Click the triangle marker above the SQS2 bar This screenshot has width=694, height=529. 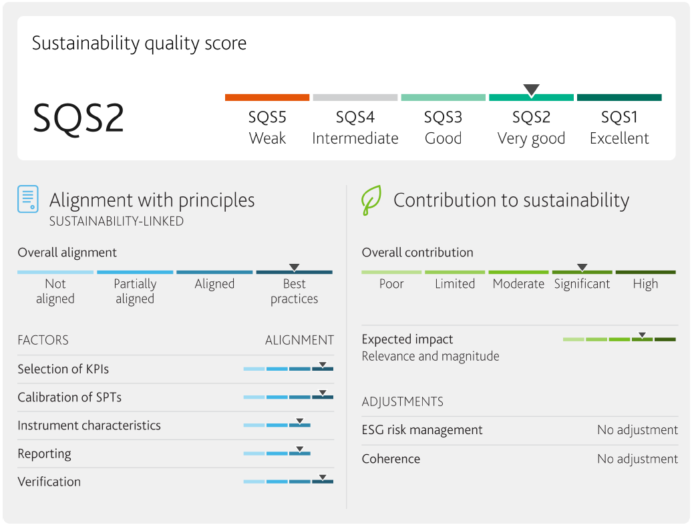[x=531, y=90]
